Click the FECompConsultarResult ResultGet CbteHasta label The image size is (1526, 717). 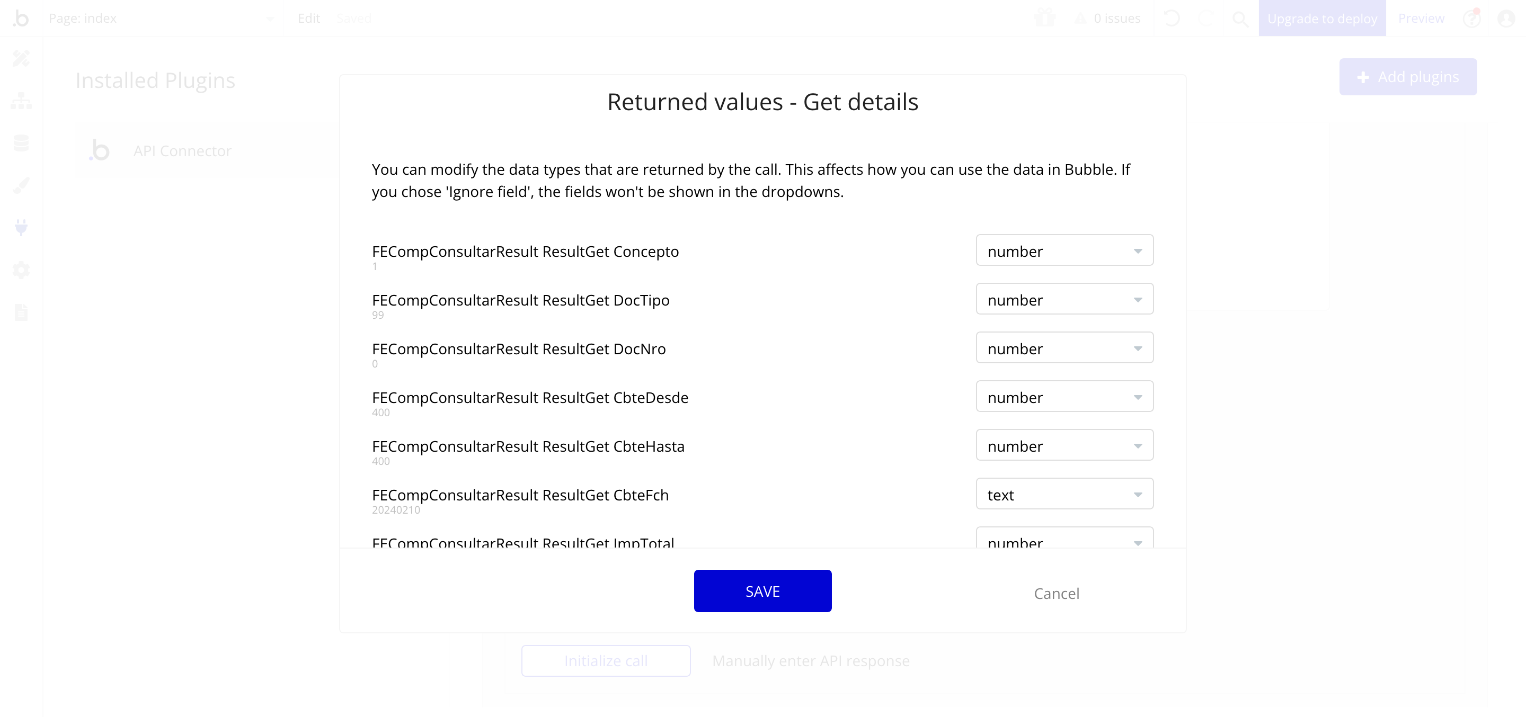(x=528, y=446)
